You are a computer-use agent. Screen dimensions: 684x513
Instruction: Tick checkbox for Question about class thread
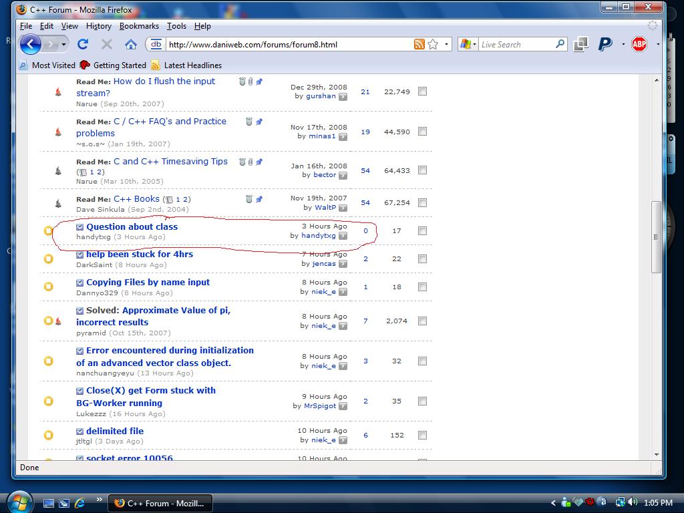422,230
